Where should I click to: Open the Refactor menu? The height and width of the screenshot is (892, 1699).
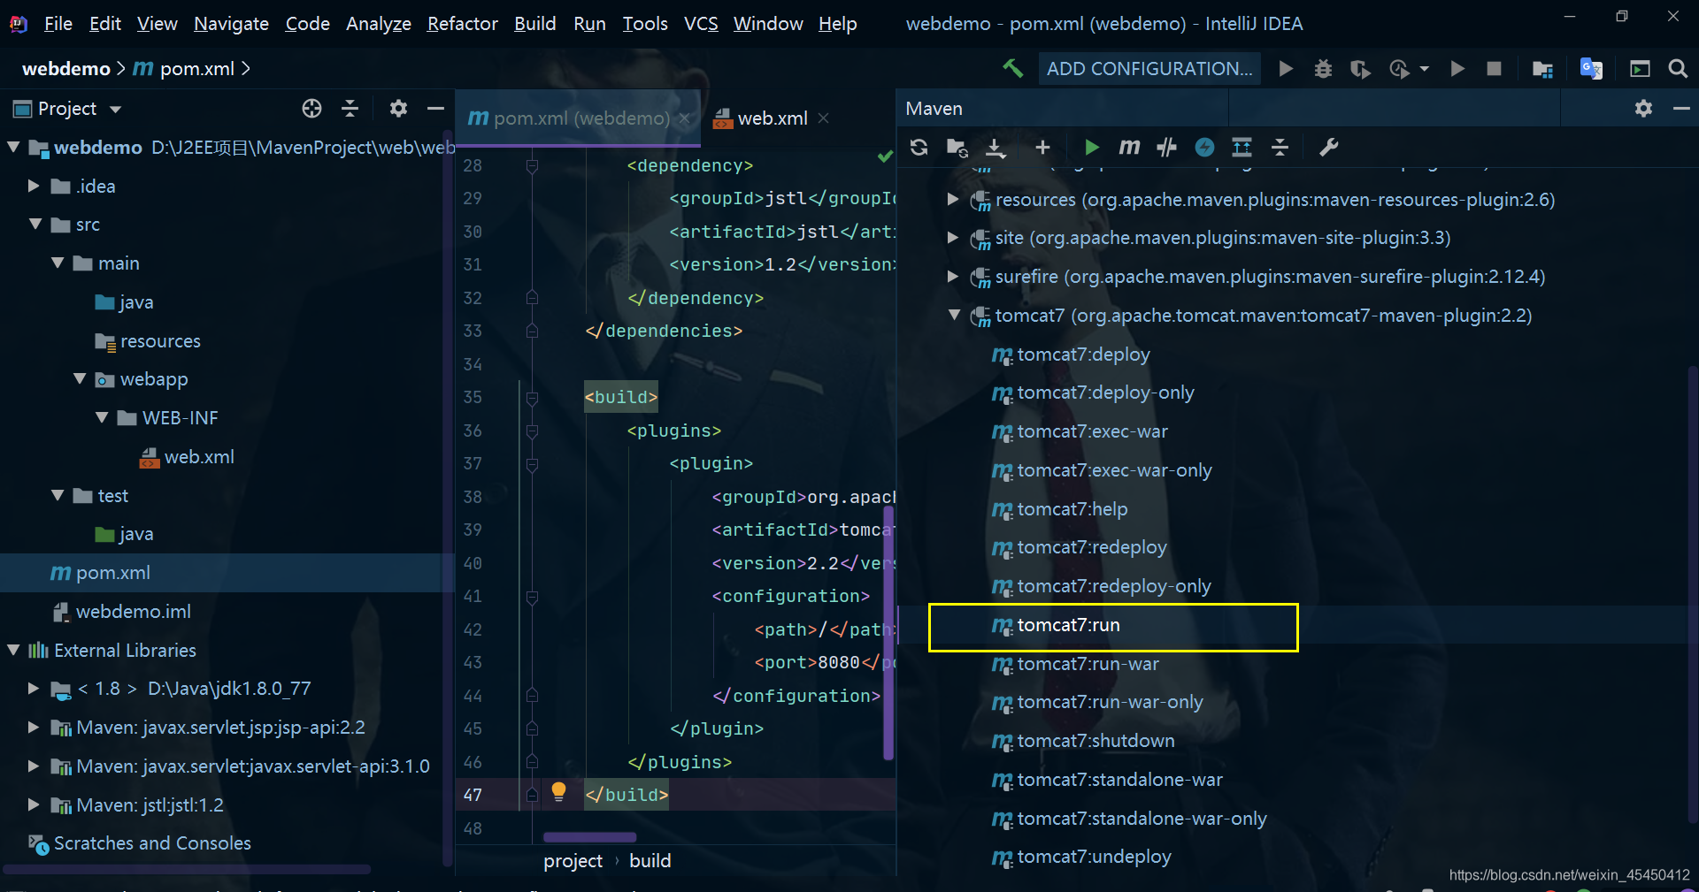(462, 23)
